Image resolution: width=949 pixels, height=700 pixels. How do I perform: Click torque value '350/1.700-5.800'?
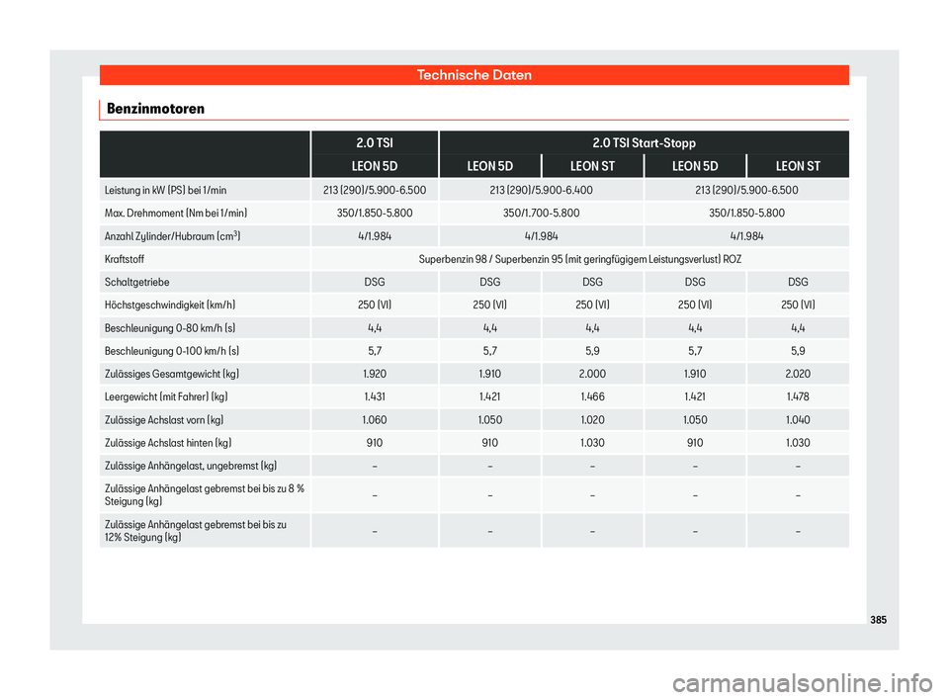click(x=541, y=214)
